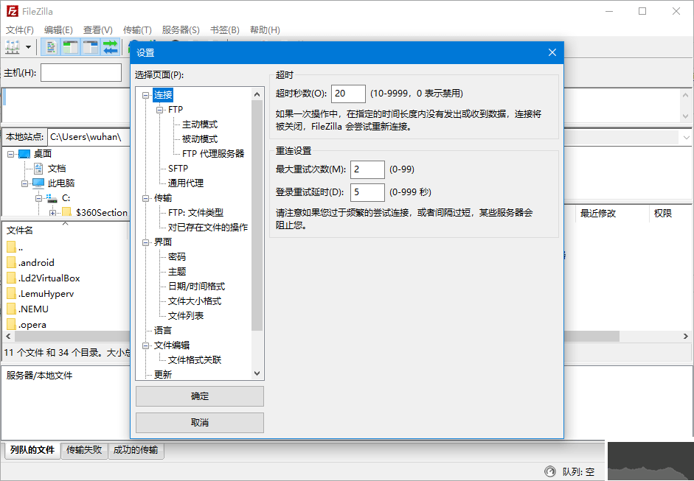Toggle message log display toolbar icon
The width and height of the screenshot is (694, 481).
click(51, 47)
